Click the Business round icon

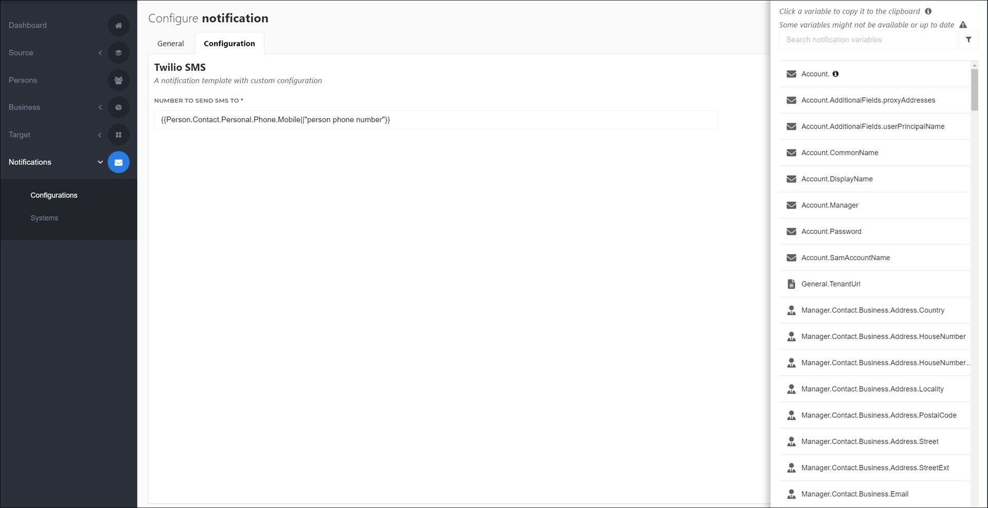[x=118, y=107]
